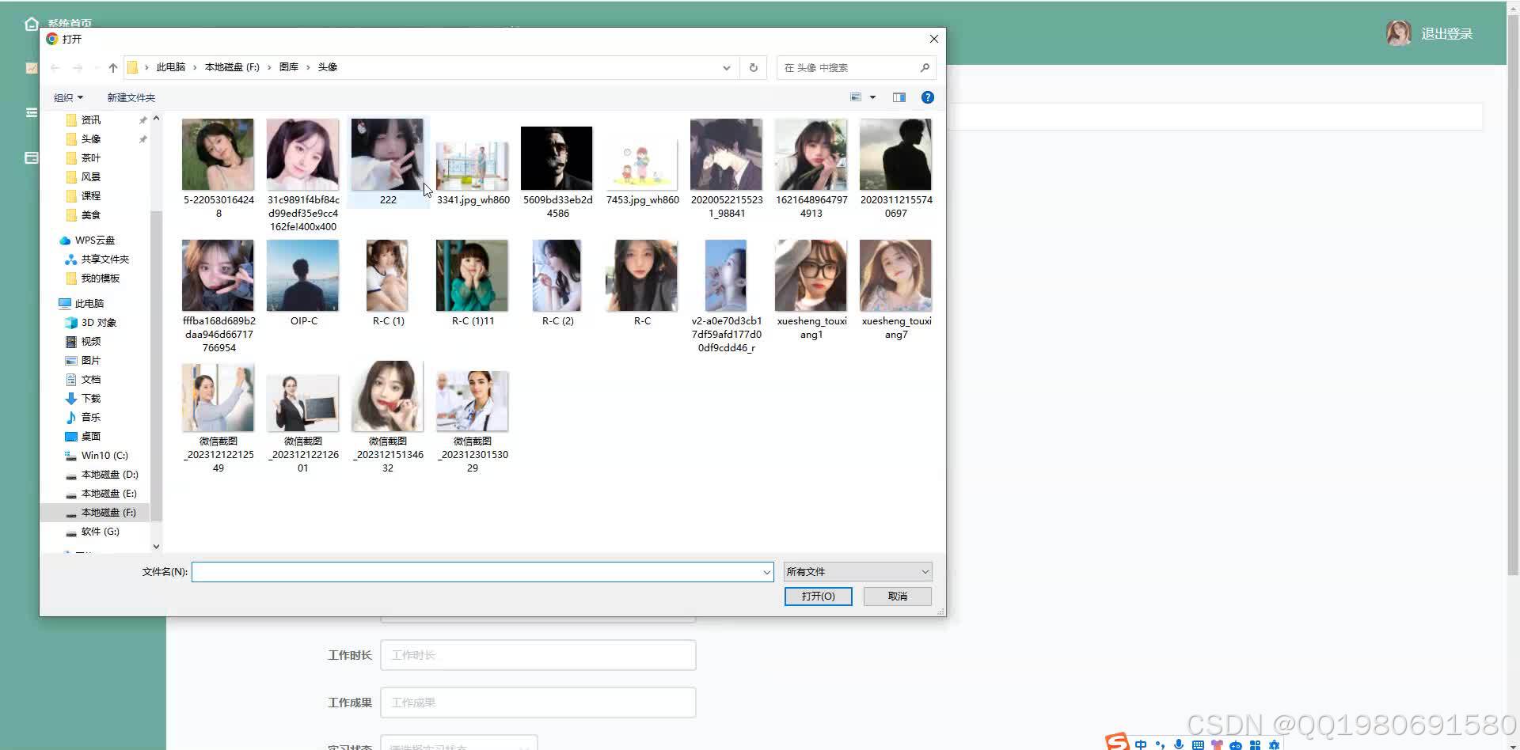Select image xuesheng_touxiang1
Image resolution: width=1520 pixels, height=750 pixels.
click(811, 290)
